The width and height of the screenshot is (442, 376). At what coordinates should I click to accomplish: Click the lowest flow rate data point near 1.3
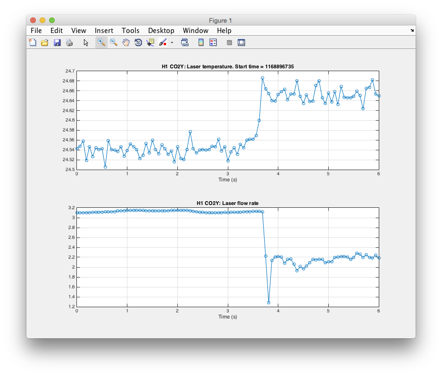(268, 303)
